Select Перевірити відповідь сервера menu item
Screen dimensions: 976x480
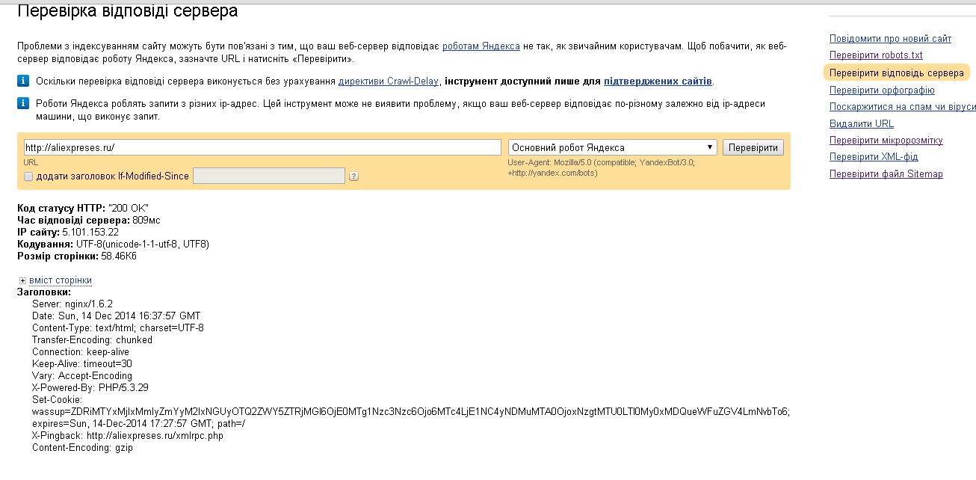tap(896, 73)
